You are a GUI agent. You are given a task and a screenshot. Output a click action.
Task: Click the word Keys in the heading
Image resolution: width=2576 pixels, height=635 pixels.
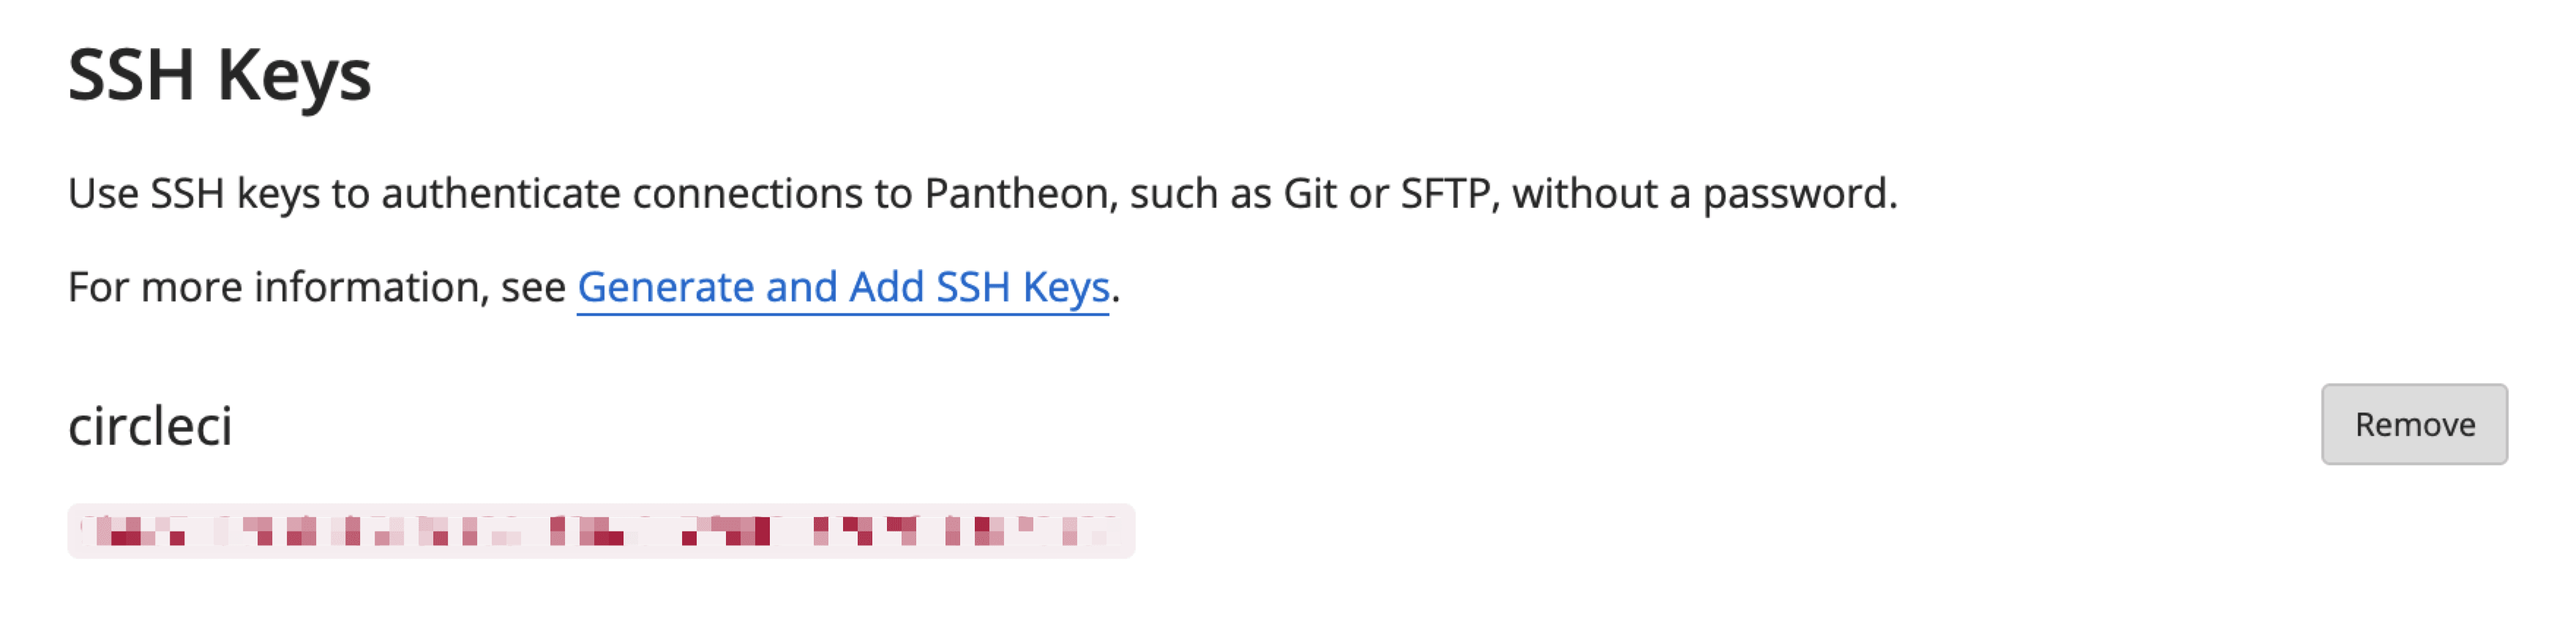[x=294, y=75]
